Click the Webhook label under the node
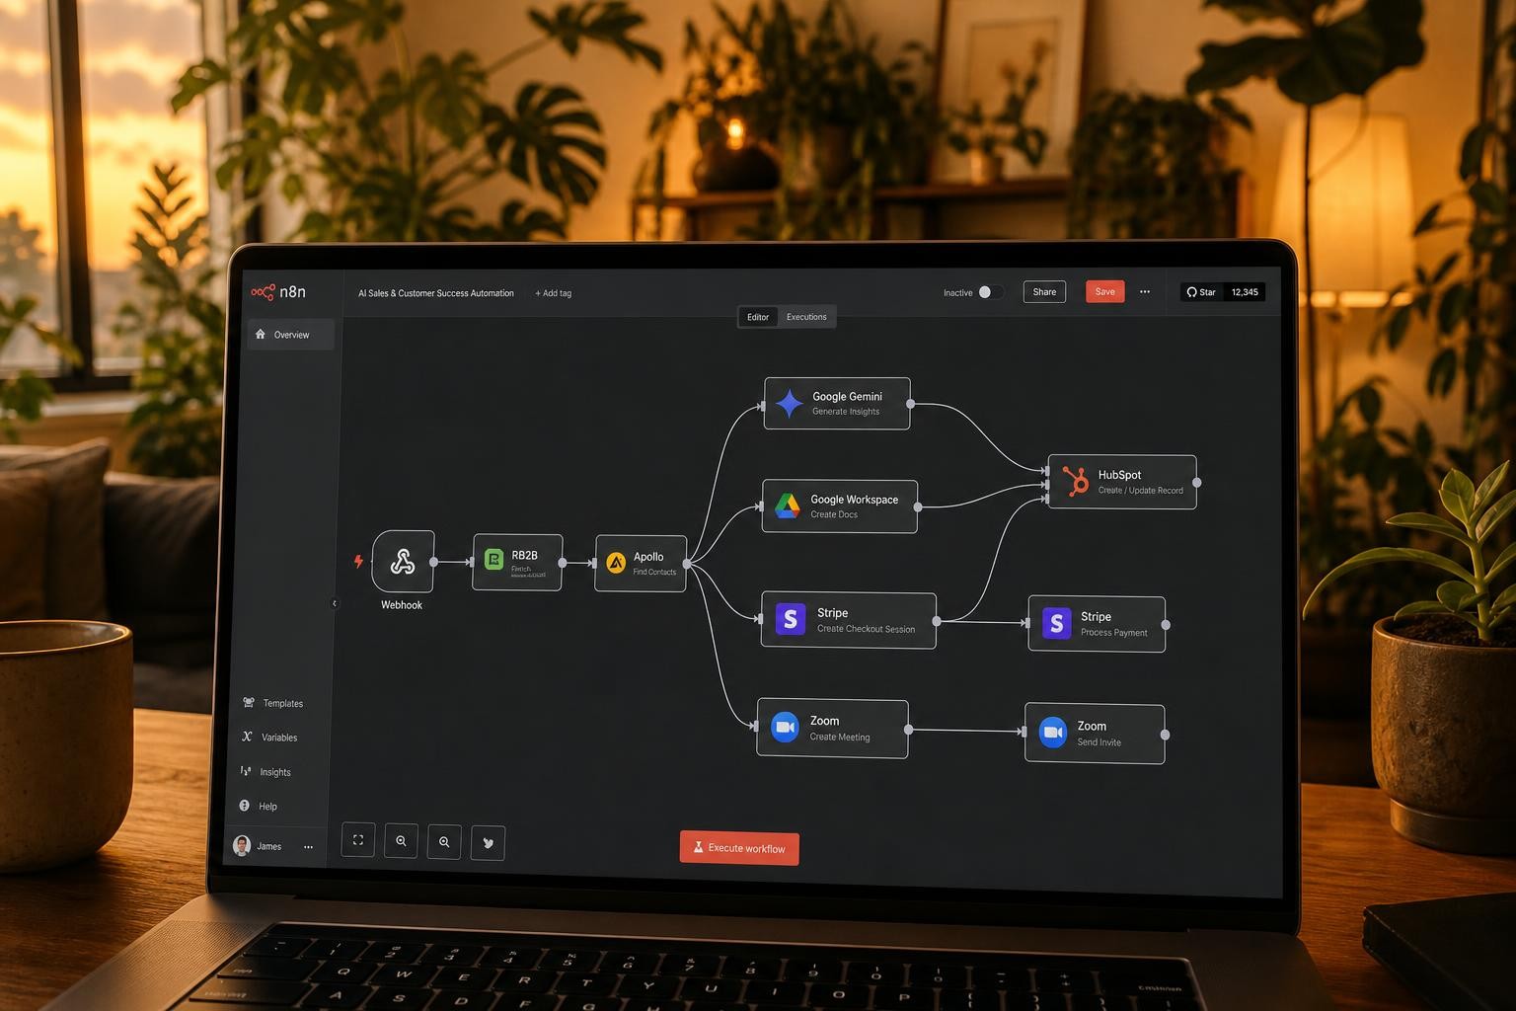 (402, 605)
